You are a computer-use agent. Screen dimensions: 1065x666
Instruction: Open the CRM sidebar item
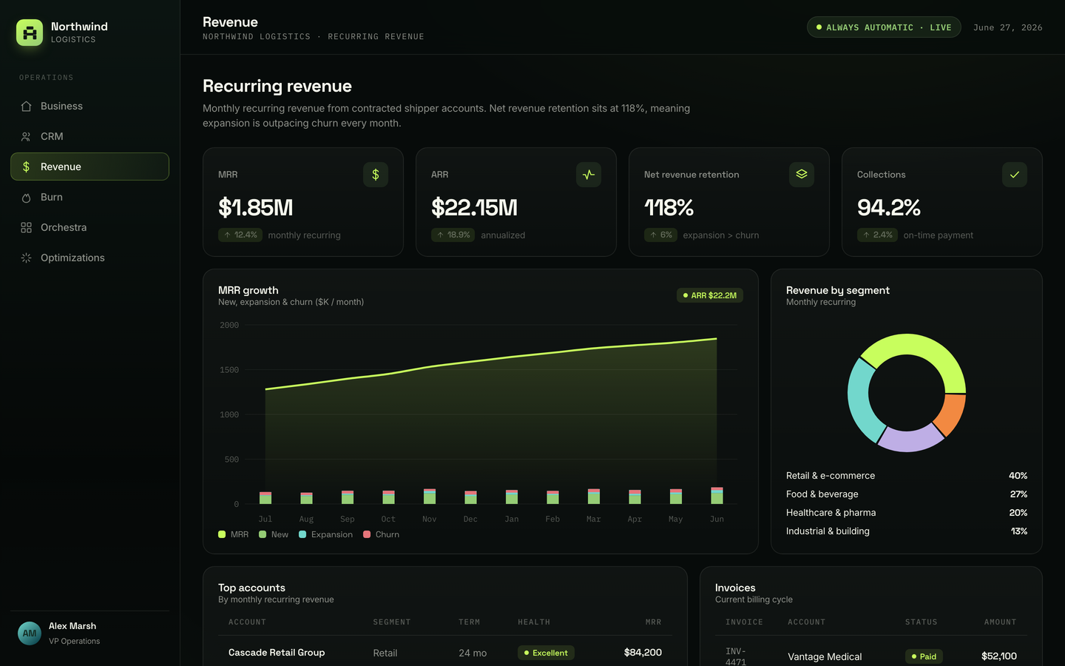[x=89, y=136]
